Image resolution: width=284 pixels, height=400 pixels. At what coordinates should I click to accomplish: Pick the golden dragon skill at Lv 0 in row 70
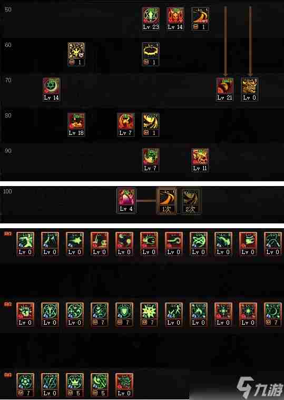coord(249,90)
